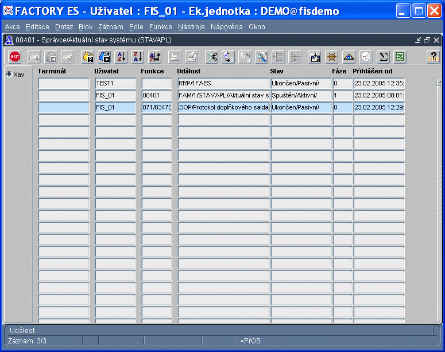The height and width of the screenshot is (352, 445).
Task: Click the '<PřOS' status bar indicator
Action: point(250,341)
